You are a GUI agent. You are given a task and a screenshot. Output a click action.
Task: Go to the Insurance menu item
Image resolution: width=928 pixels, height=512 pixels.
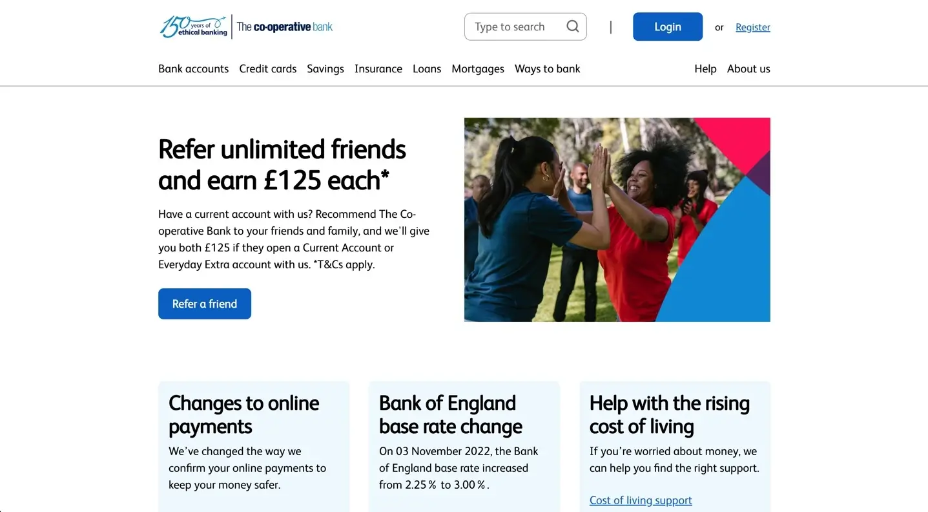[x=378, y=69]
